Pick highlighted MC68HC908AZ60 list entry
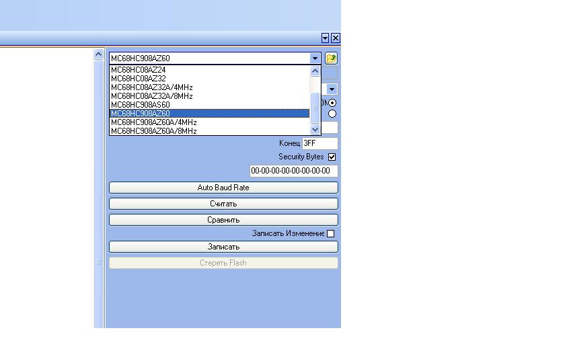 coord(209,113)
